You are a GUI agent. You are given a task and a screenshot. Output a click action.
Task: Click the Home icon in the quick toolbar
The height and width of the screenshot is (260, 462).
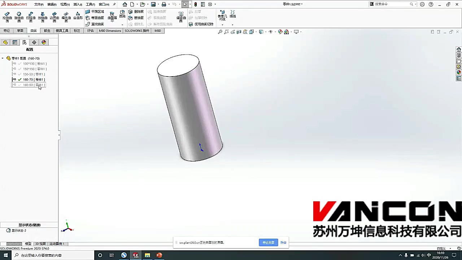pos(125,4)
